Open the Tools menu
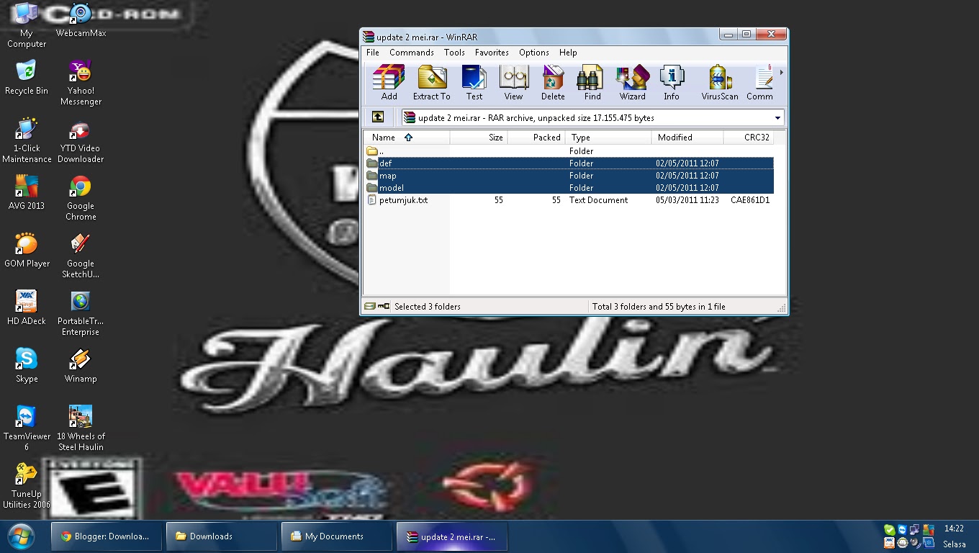This screenshot has height=553, width=979. click(454, 53)
